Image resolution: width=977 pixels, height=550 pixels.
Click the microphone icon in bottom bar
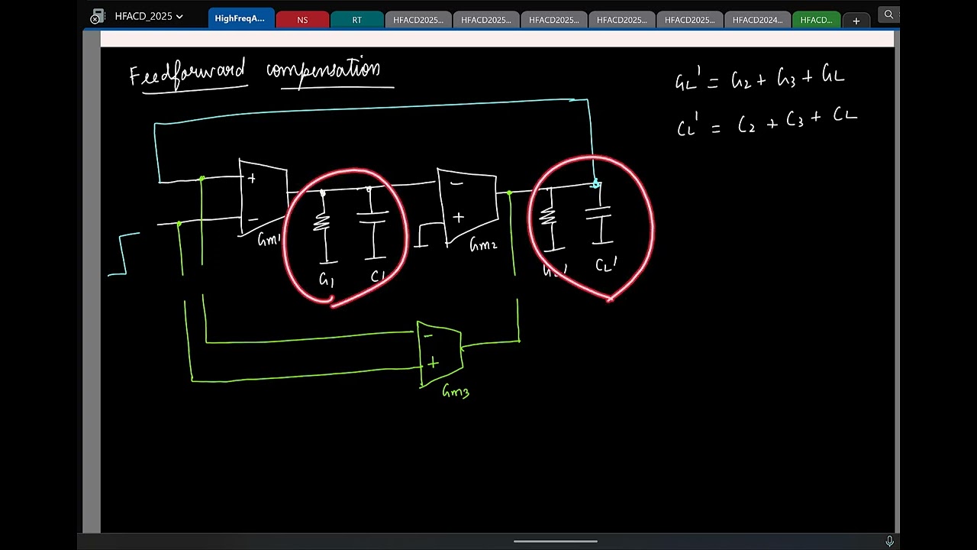point(889,541)
